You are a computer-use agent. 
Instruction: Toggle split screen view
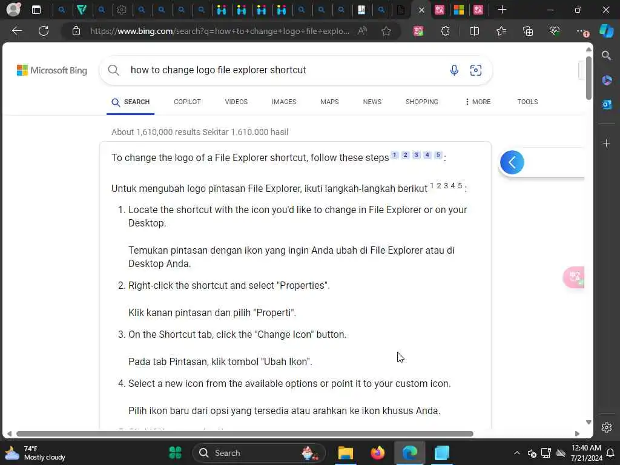click(474, 31)
